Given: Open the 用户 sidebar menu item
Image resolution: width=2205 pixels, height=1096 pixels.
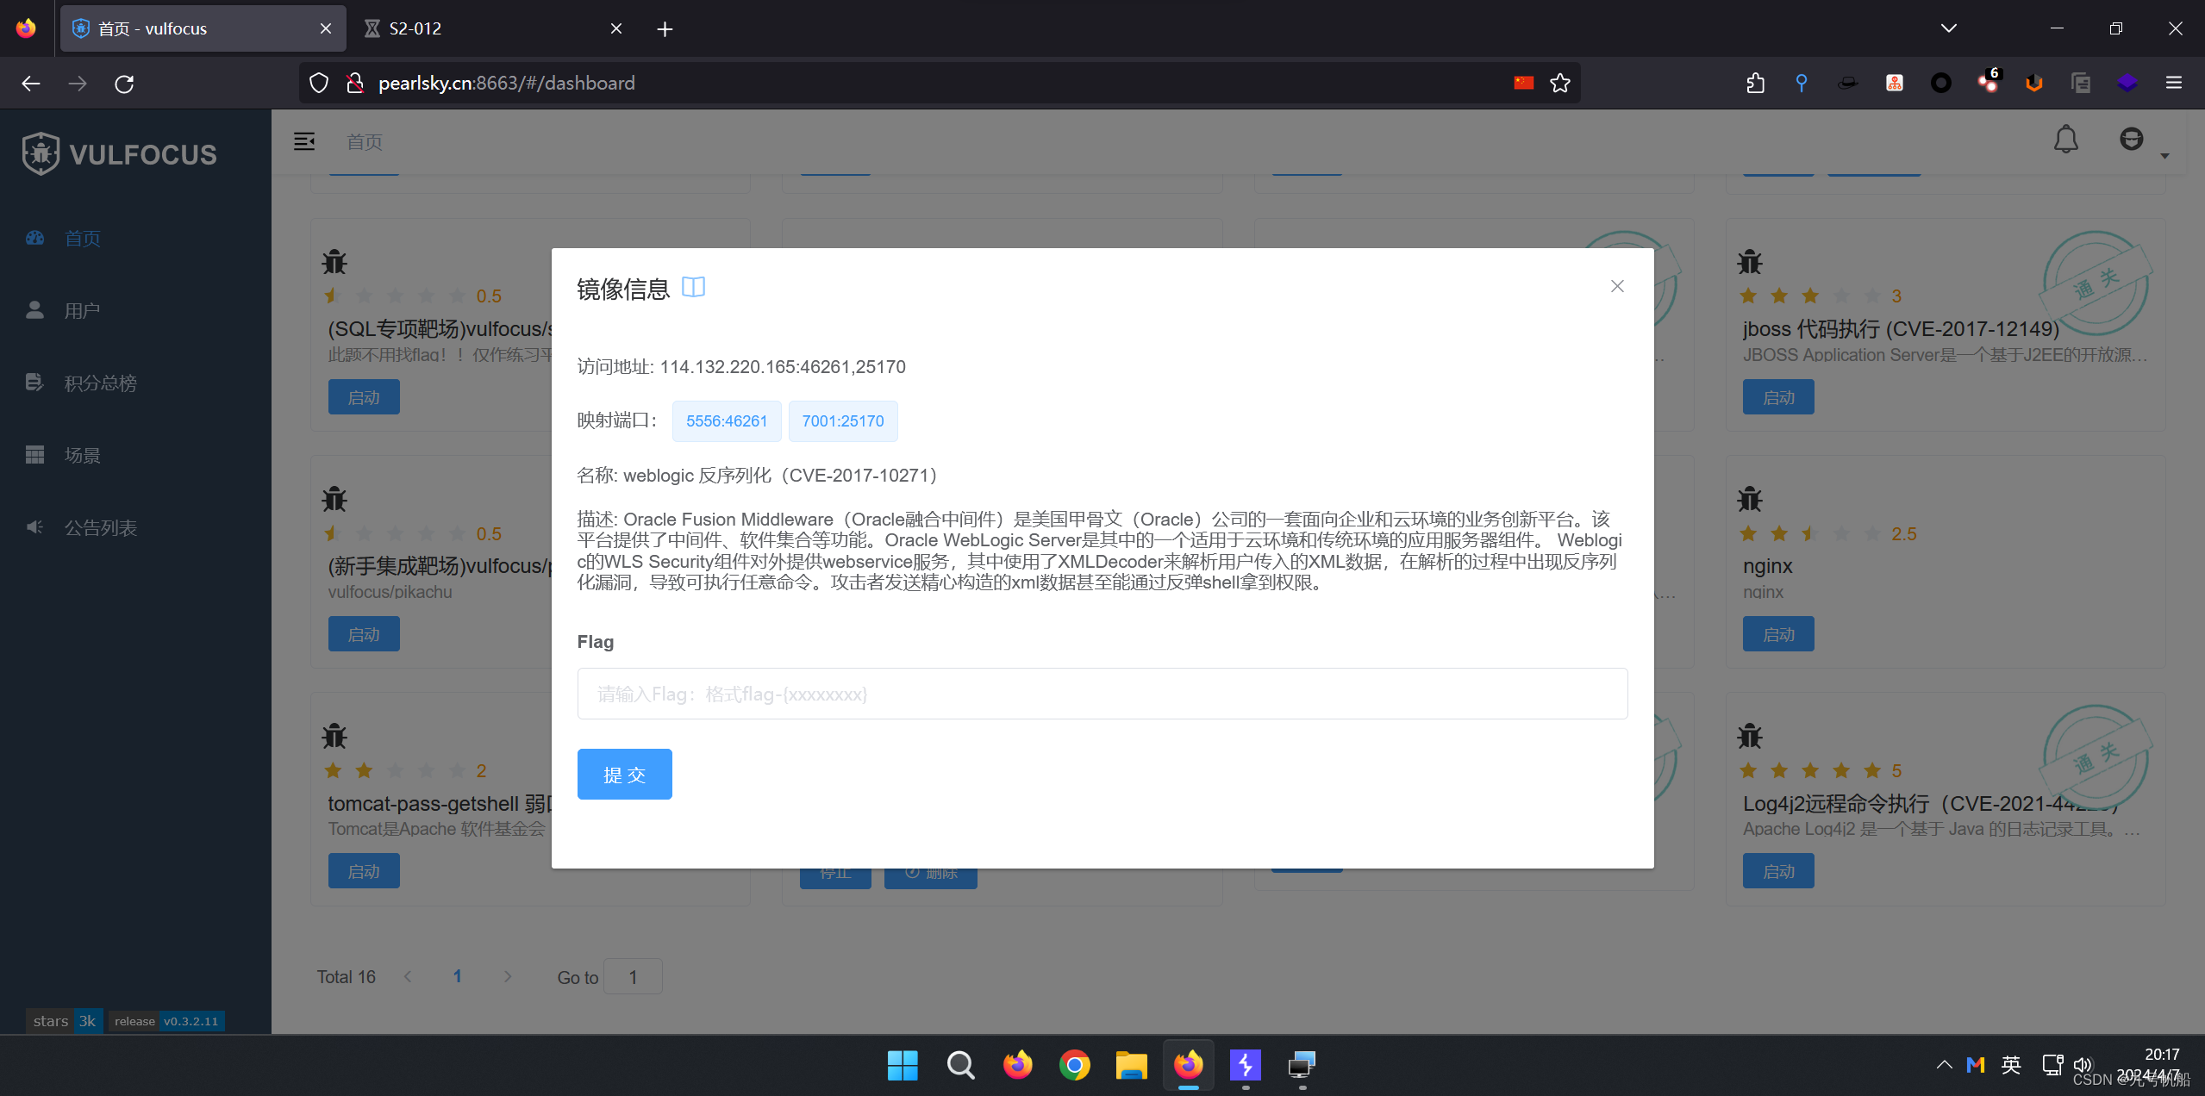Looking at the screenshot, I should tap(82, 311).
